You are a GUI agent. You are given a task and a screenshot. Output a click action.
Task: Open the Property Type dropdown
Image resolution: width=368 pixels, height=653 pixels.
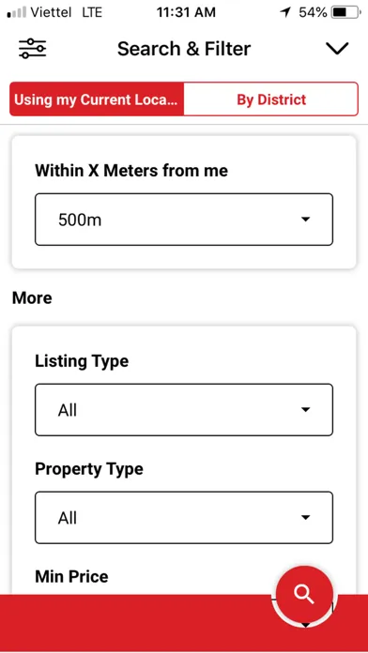tap(184, 518)
